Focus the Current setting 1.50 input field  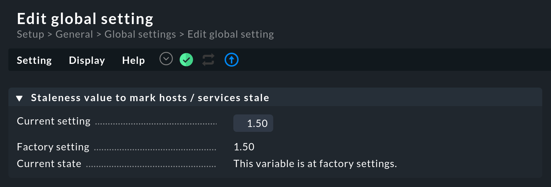[x=253, y=124]
